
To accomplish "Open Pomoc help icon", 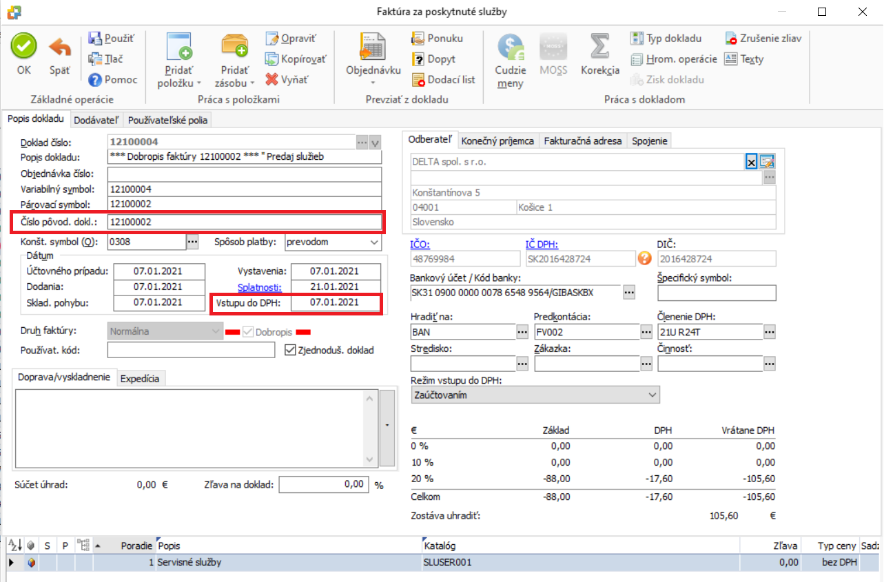I will pos(95,80).
